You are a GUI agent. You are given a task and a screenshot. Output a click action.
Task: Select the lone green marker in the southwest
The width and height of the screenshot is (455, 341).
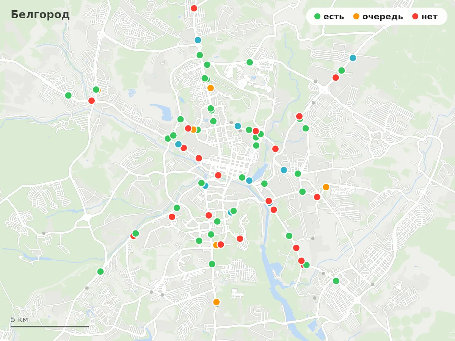point(100,272)
